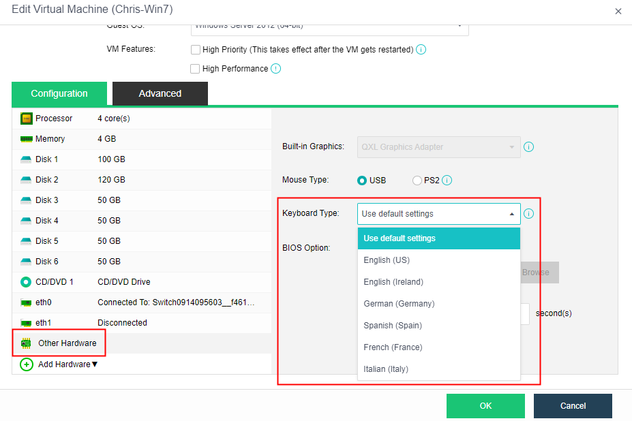Viewport: 632px width, 421px height.
Task: Switch to the Configuration tab
Action: click(x=59, y=93)
